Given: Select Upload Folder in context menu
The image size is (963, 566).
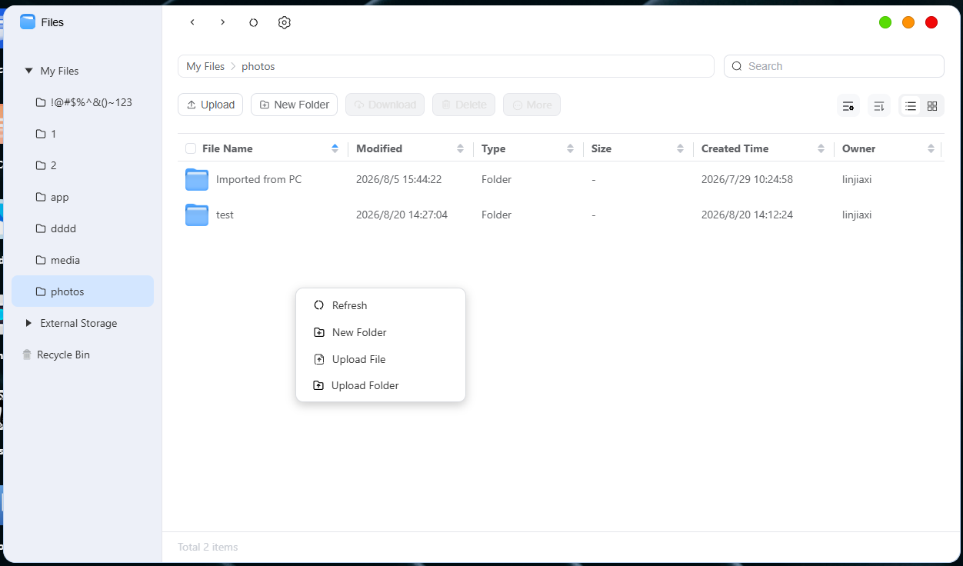Looking at the screenshot, I should point(381,385).
